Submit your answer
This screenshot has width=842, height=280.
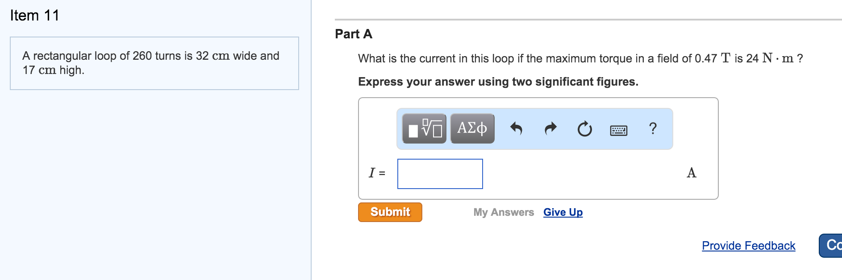coord(389,212)
